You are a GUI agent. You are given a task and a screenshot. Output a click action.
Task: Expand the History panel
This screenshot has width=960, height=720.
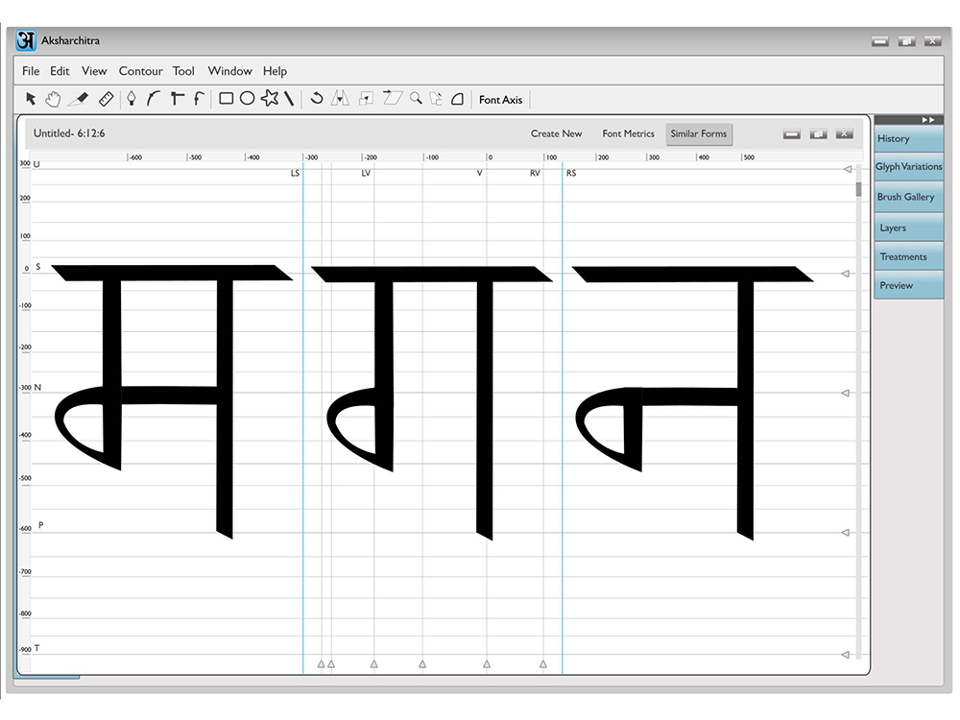click(x=908, y=139)
